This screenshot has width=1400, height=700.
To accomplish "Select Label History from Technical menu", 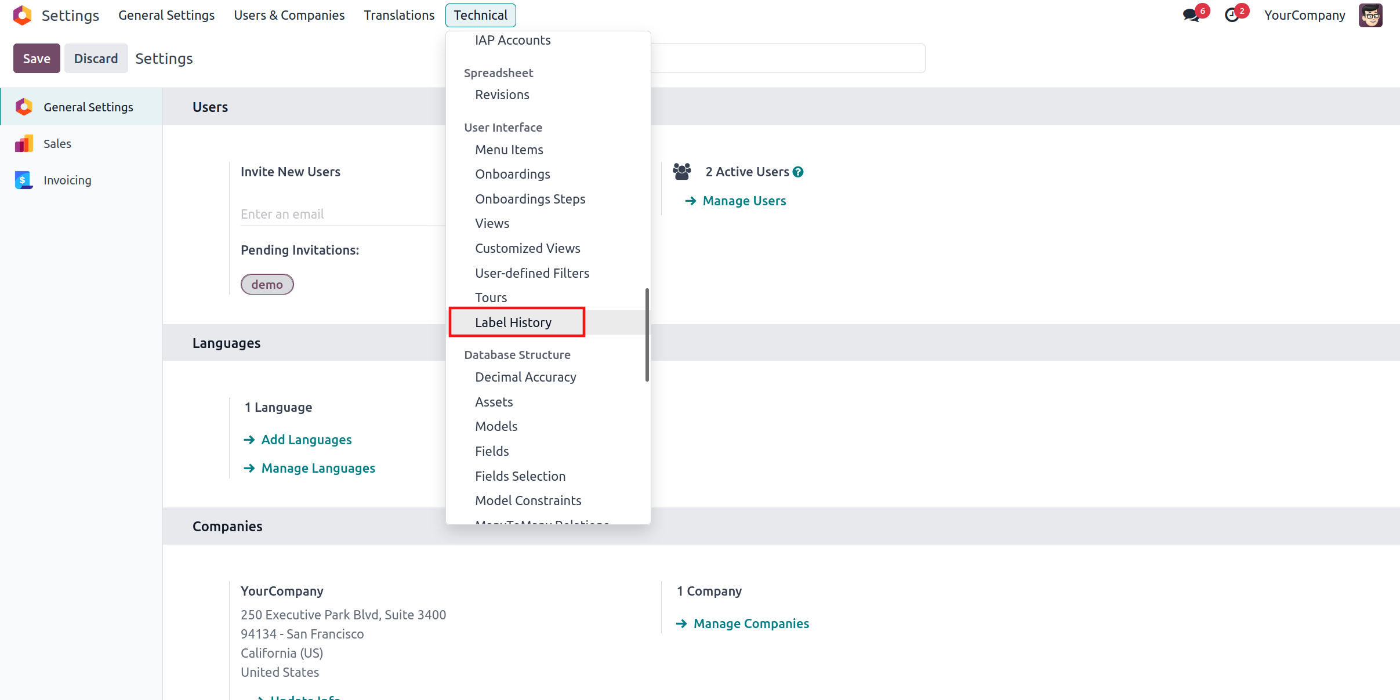I will (x=513, y=322).
